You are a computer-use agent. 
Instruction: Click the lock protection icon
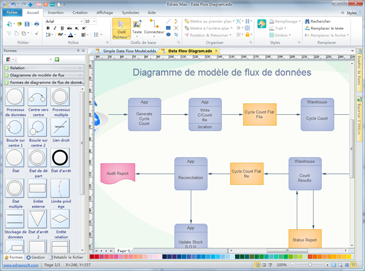248,35
